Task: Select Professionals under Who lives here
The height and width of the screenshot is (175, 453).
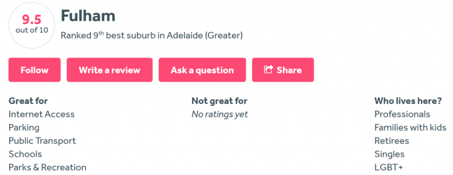Action: [403, 114]
